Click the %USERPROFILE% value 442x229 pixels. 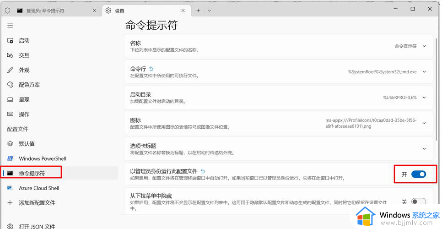[x=400, y=98]
